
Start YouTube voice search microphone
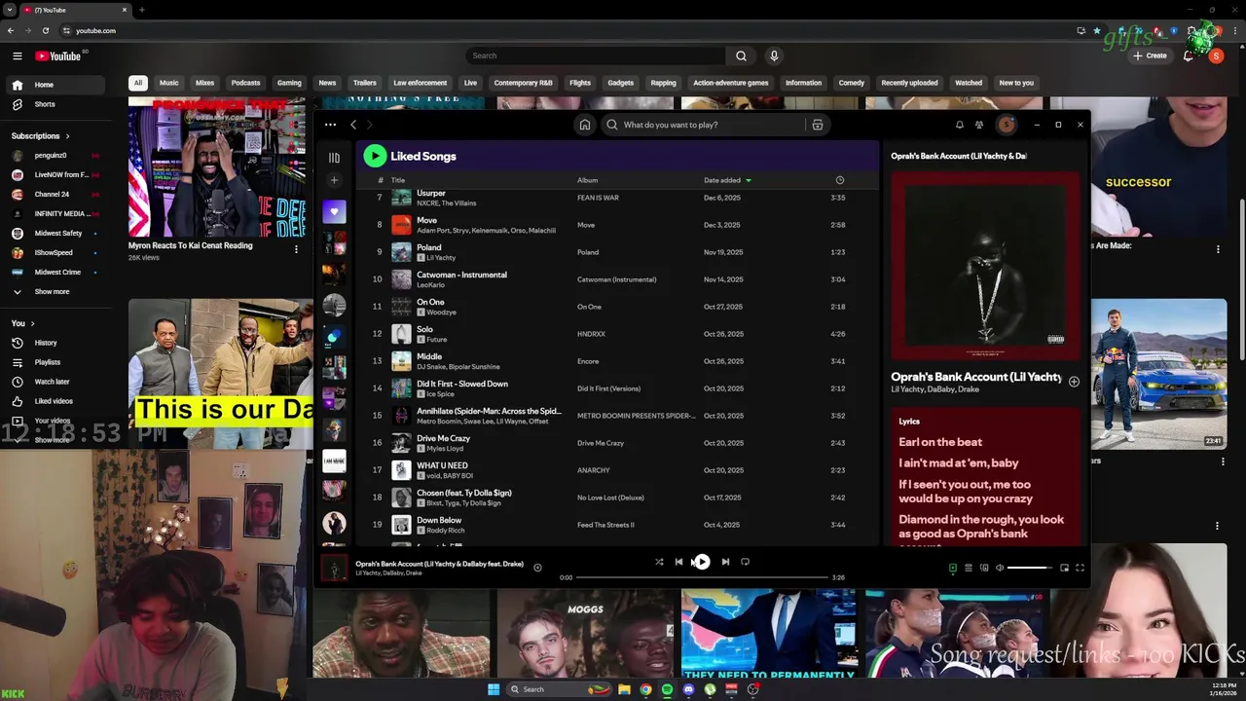coord(774,55)
